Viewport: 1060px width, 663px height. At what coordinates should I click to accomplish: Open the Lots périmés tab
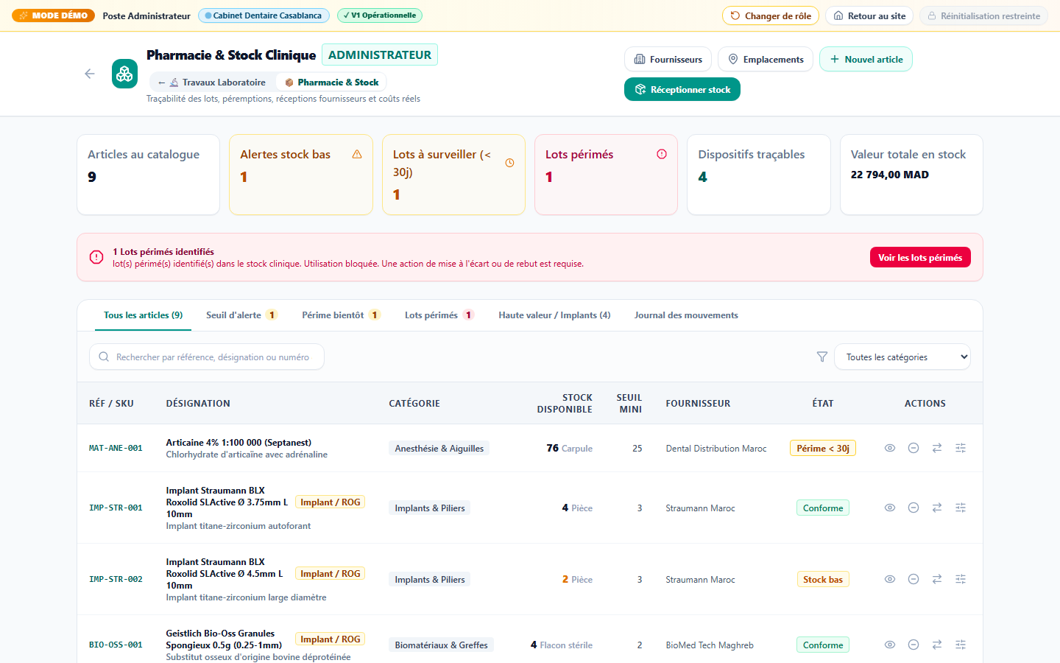point(439,315)
